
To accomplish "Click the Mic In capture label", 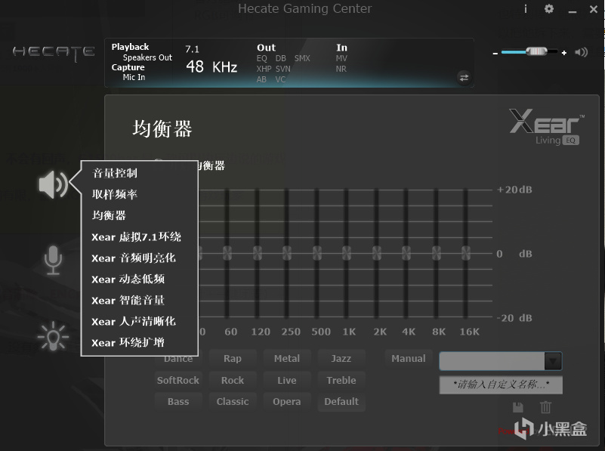I will tap(134, 77).
